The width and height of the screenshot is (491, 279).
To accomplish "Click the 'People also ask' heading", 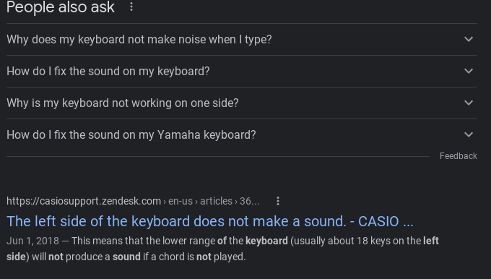I will [x=61, y=7].
